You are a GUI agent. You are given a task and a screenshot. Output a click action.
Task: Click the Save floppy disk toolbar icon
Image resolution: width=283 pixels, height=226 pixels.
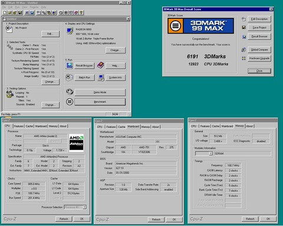click(x=20, y=12)
